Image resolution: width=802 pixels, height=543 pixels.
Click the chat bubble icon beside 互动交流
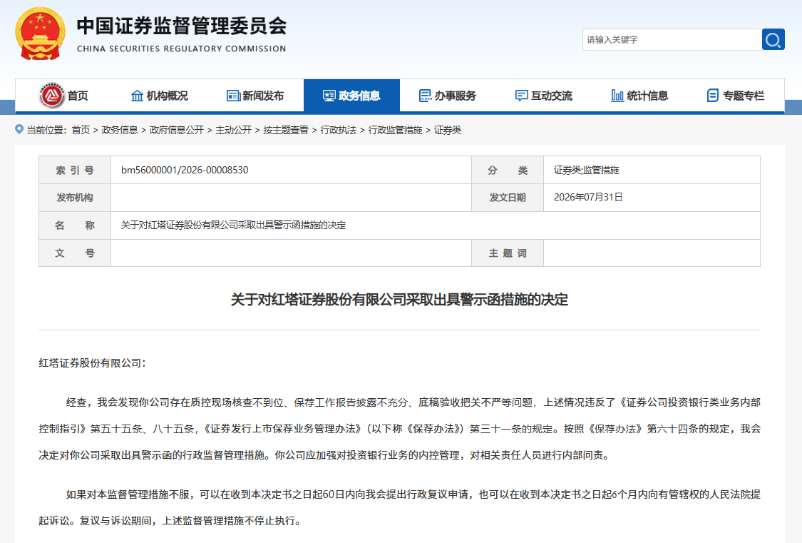click(x=521, y=96)
